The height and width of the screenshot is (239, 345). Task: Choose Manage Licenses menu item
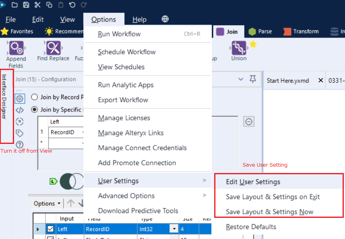[x=148, y=118]
